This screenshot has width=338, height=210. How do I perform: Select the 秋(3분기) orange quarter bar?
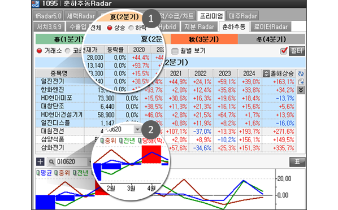204,39
